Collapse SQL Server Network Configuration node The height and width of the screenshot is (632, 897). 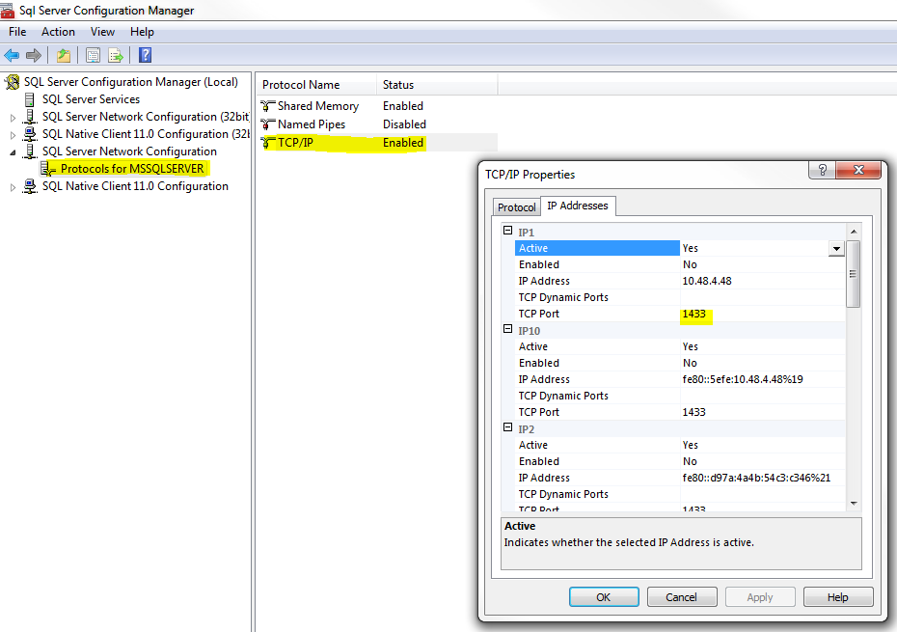click(x=14, y=152)
